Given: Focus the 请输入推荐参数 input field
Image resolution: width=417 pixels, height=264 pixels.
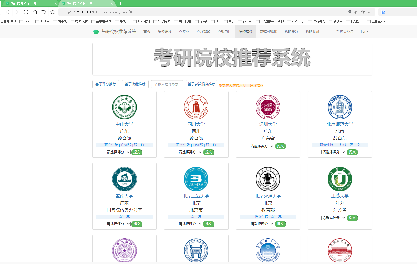Looking at the screenshot, I should (x=167, y=84).
